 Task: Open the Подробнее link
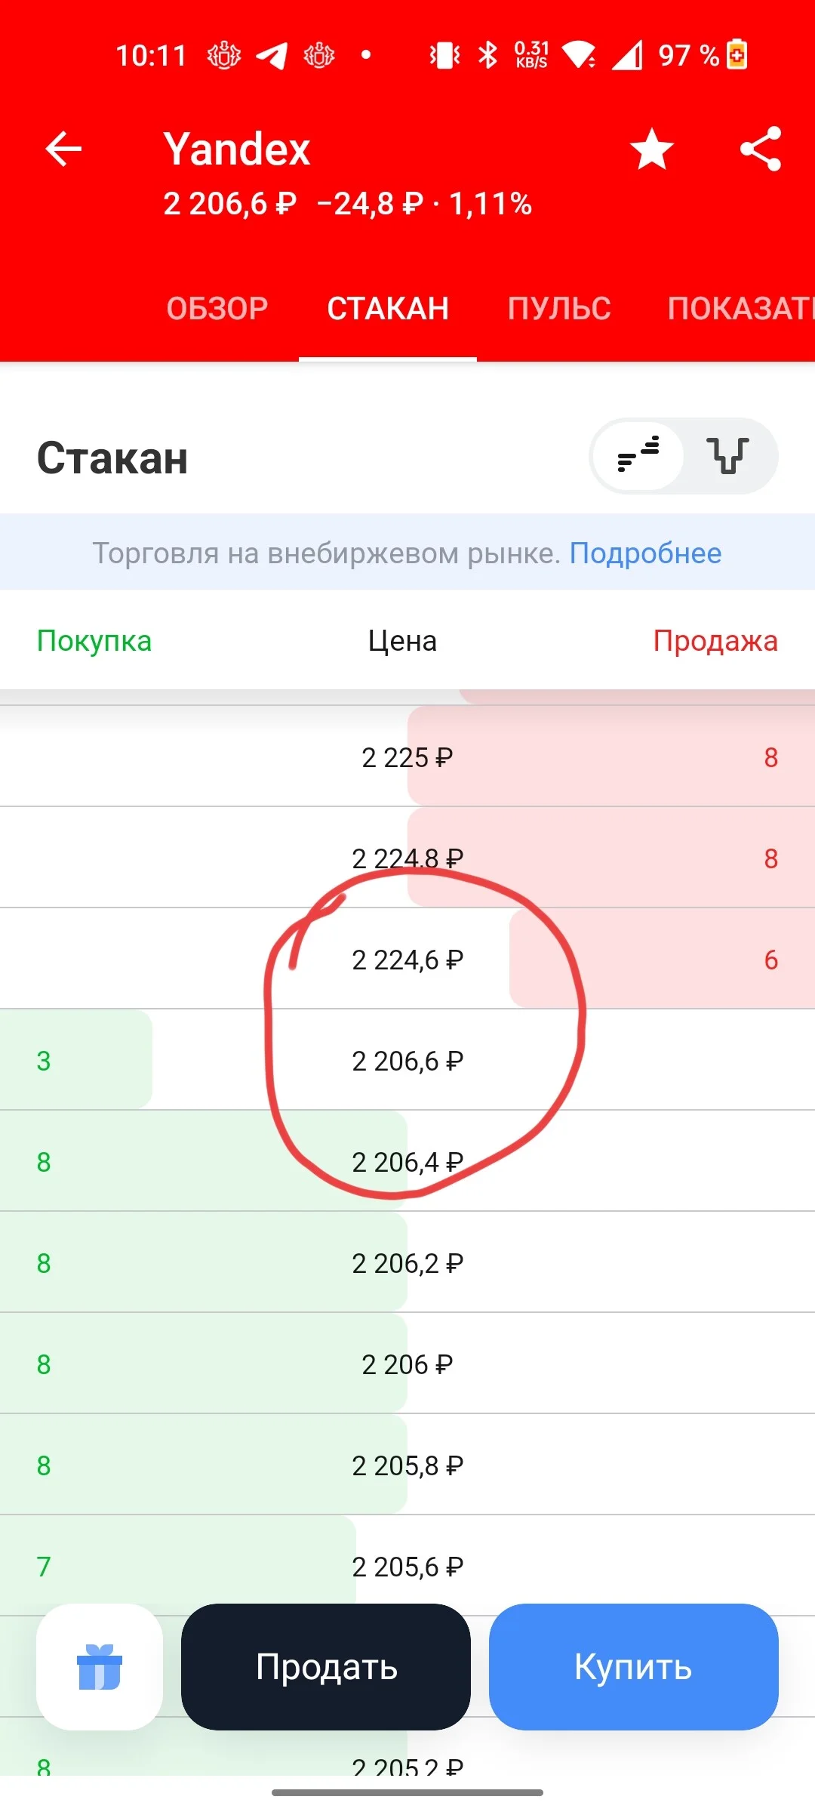[x=645, y=553]
